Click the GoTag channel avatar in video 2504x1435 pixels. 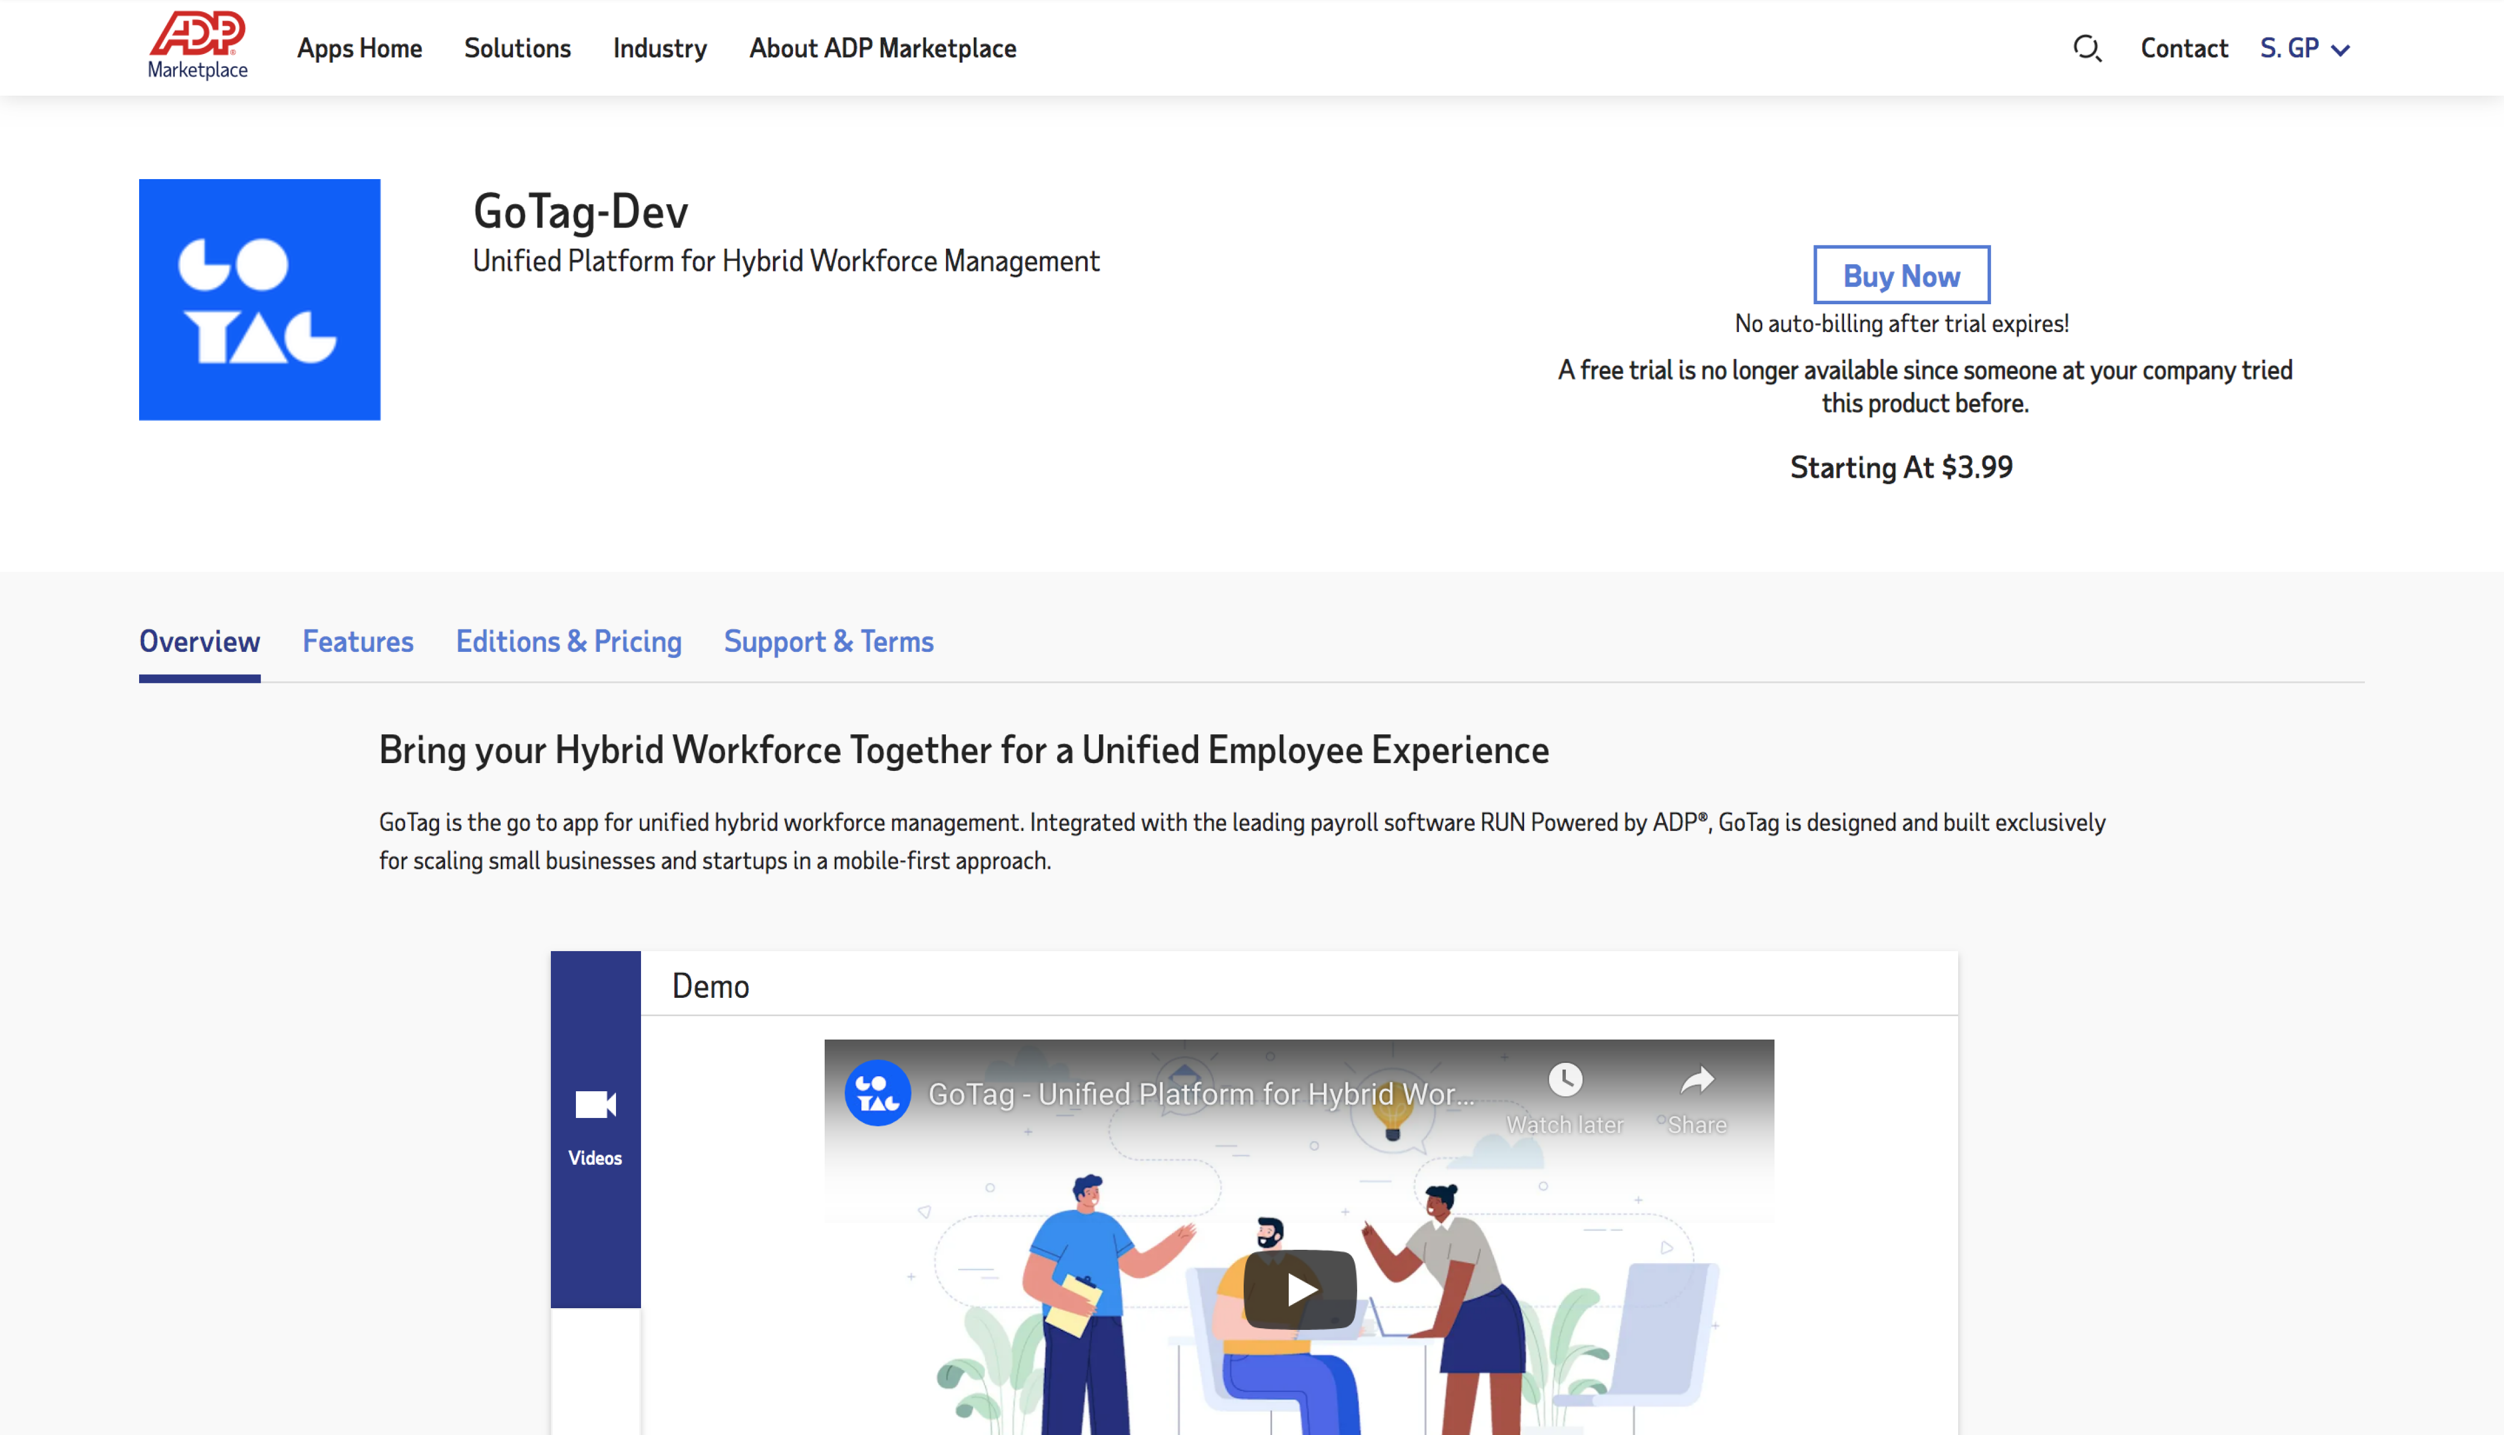coord(878,1093)
